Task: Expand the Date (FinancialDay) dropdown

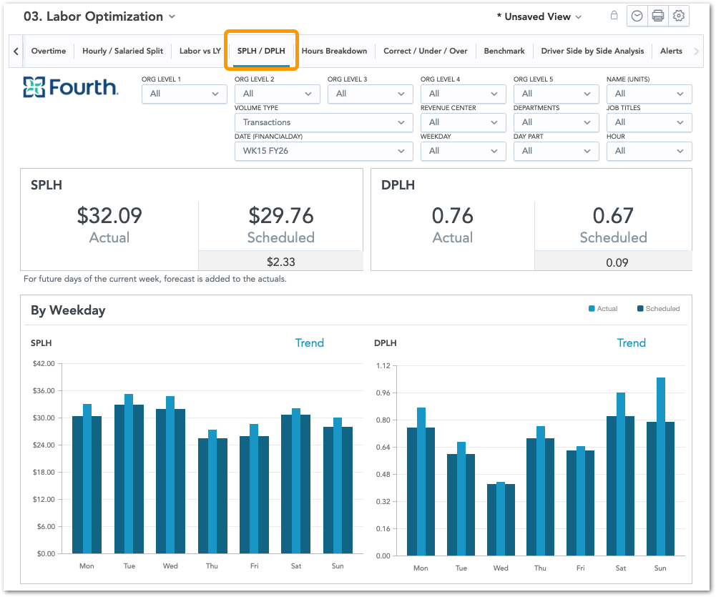Action: 323,151
